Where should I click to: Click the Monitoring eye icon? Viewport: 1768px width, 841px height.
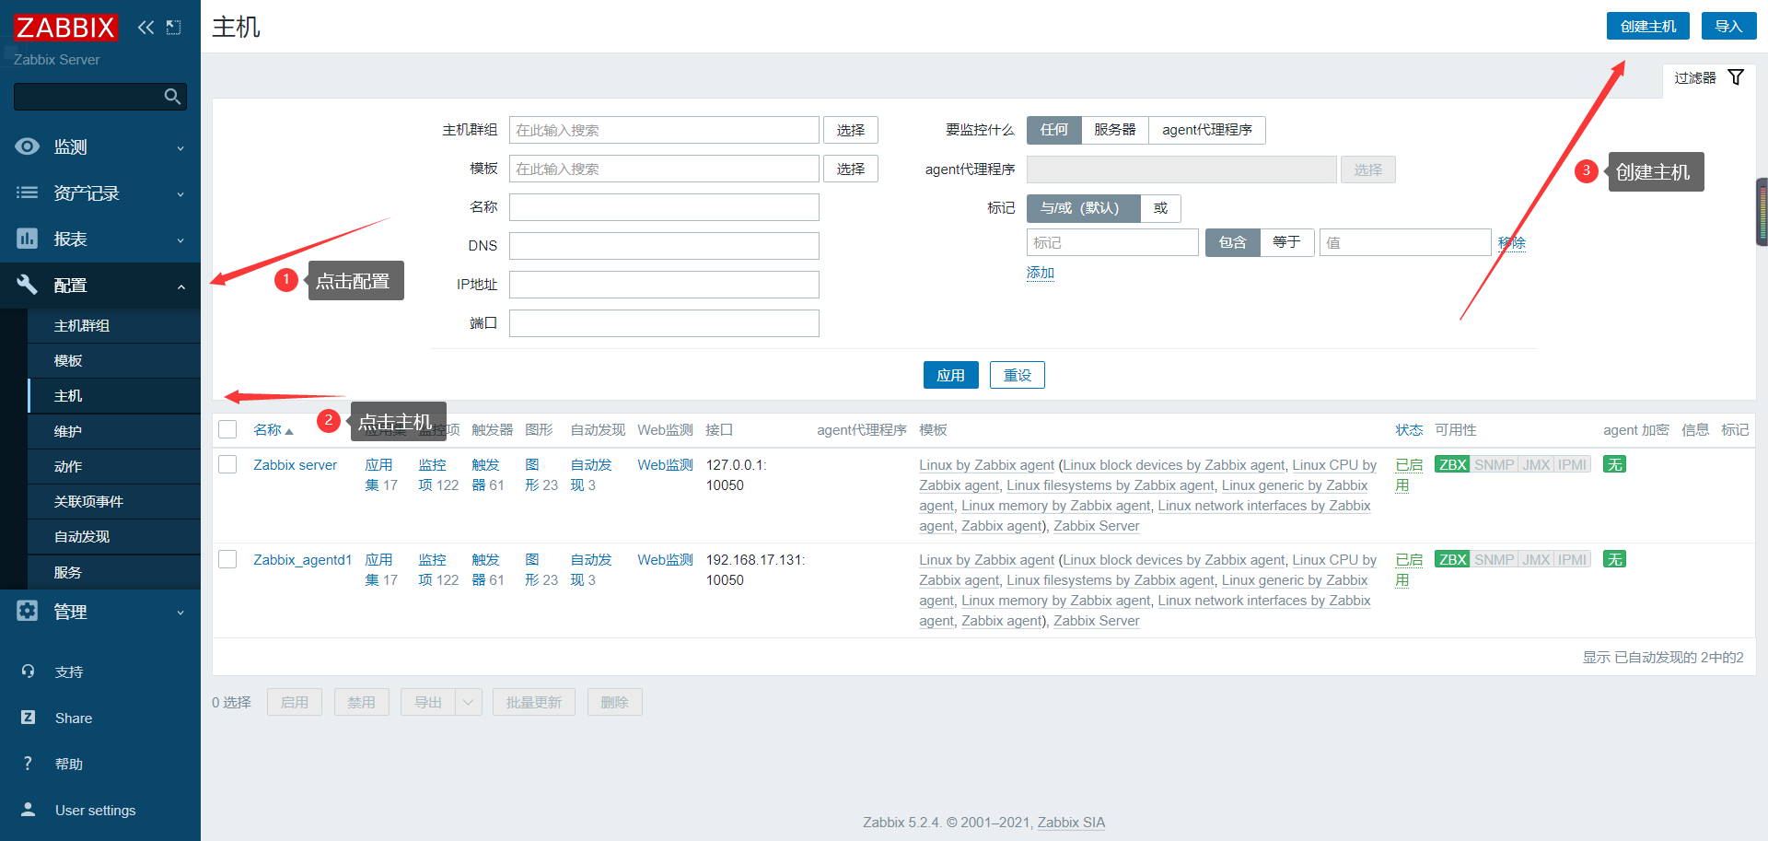coord(28,146)
